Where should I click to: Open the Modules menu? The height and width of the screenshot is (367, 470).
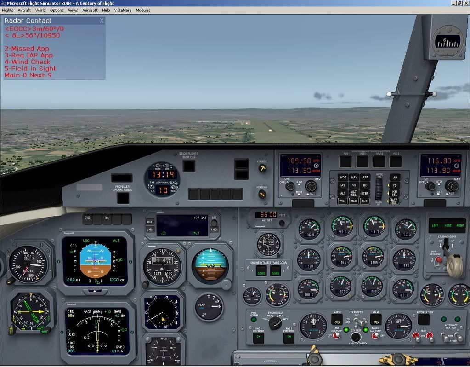[143, 10]
